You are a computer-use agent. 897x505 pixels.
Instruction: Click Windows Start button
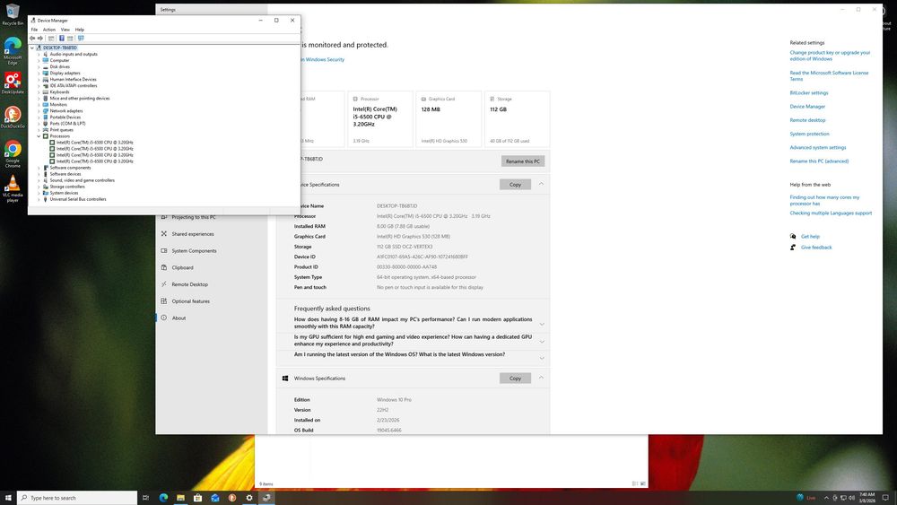click(x=8, y=498)
